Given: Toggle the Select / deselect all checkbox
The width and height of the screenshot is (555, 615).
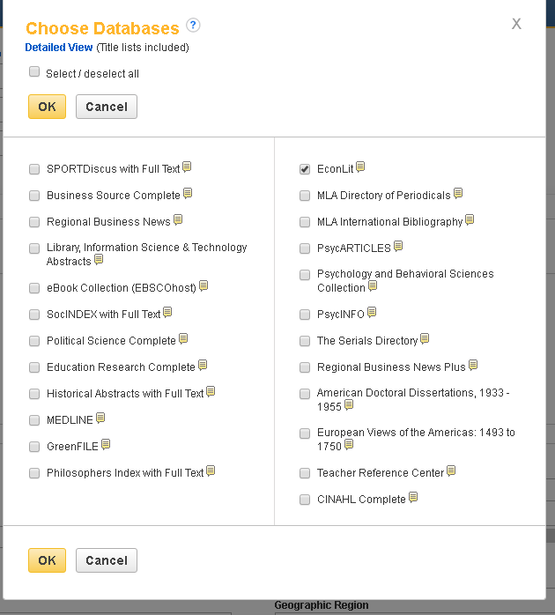Looking at the screenshot, I should coord(34,71).
